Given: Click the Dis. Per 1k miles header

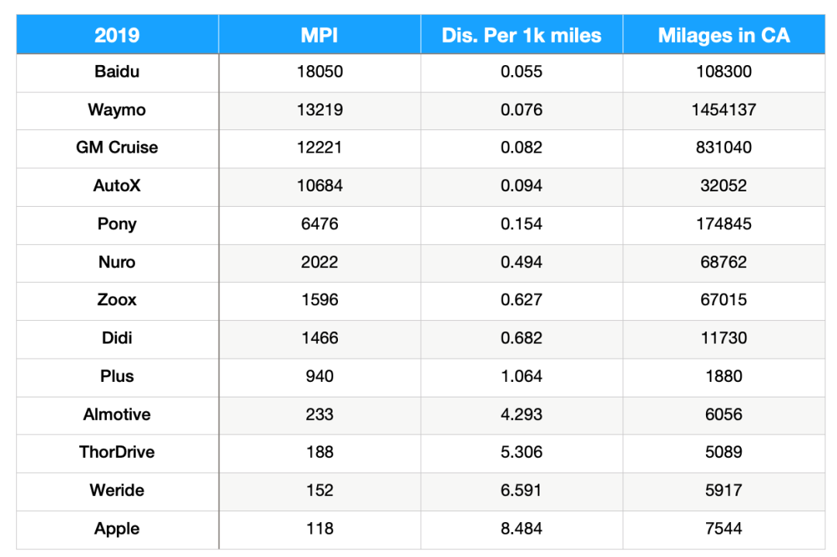Looking at the screenshot, I should coord(521,35).
